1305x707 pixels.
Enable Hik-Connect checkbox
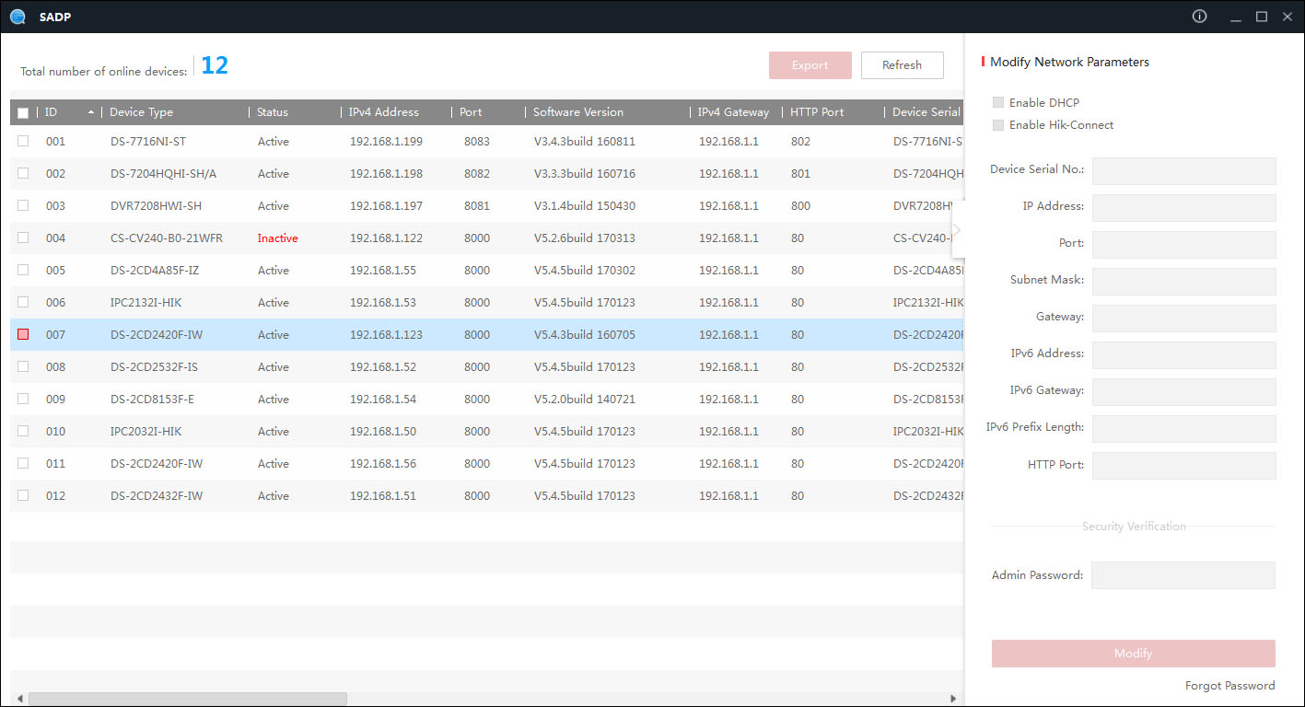pyautogui.click(x=998, y=124)
